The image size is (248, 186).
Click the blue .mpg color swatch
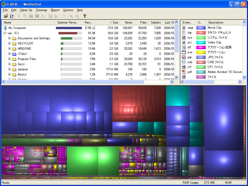click(x=201, y=28)
